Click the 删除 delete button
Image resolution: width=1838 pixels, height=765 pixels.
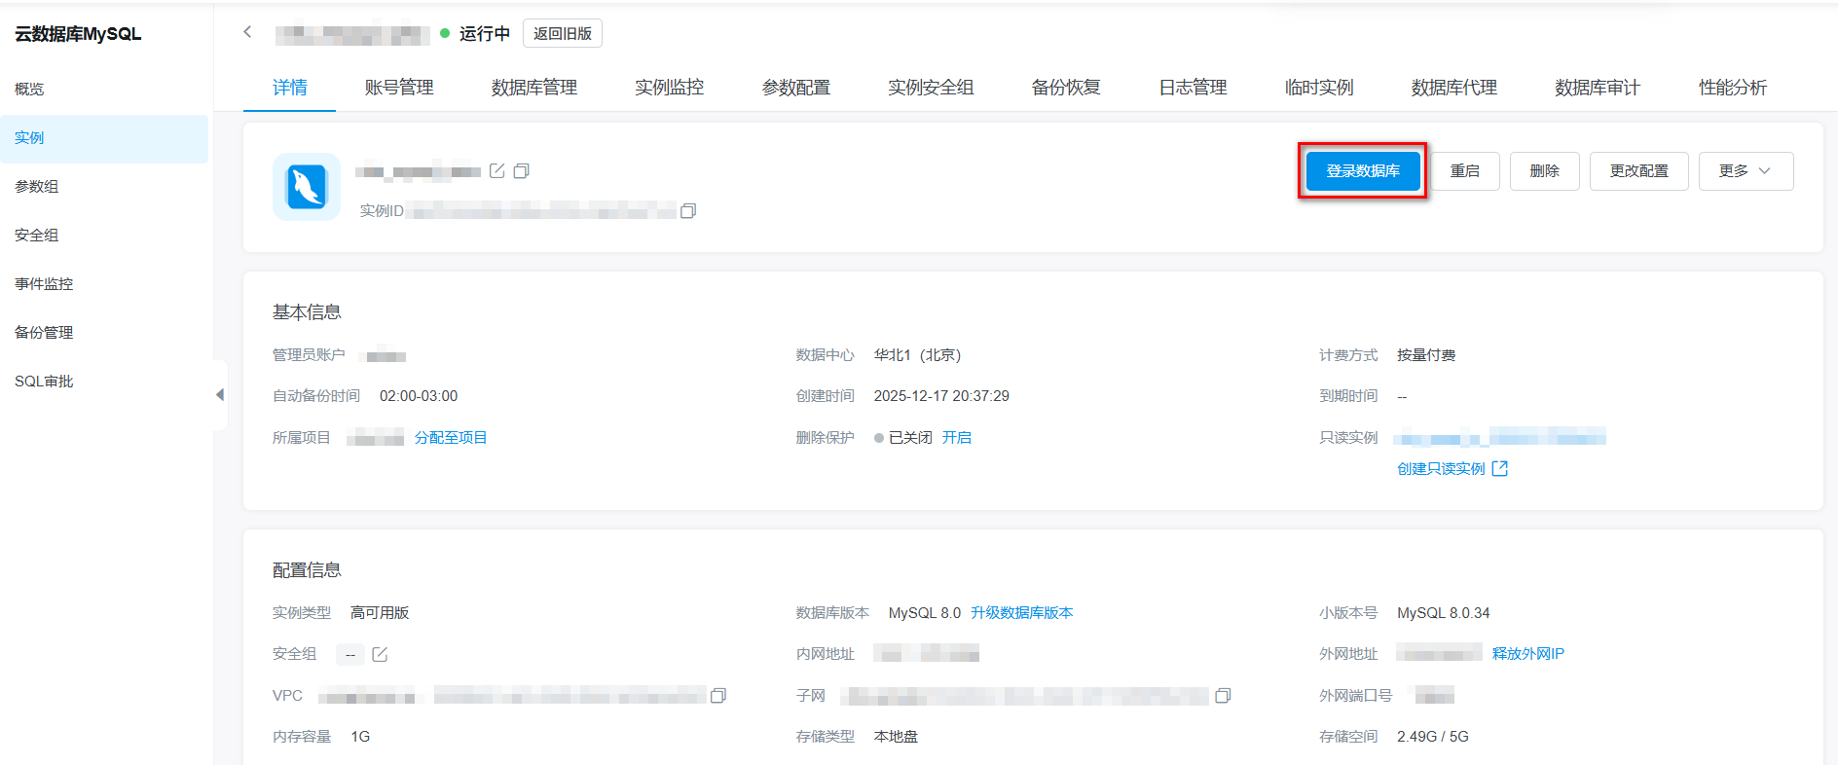[x=1545, y=171]
